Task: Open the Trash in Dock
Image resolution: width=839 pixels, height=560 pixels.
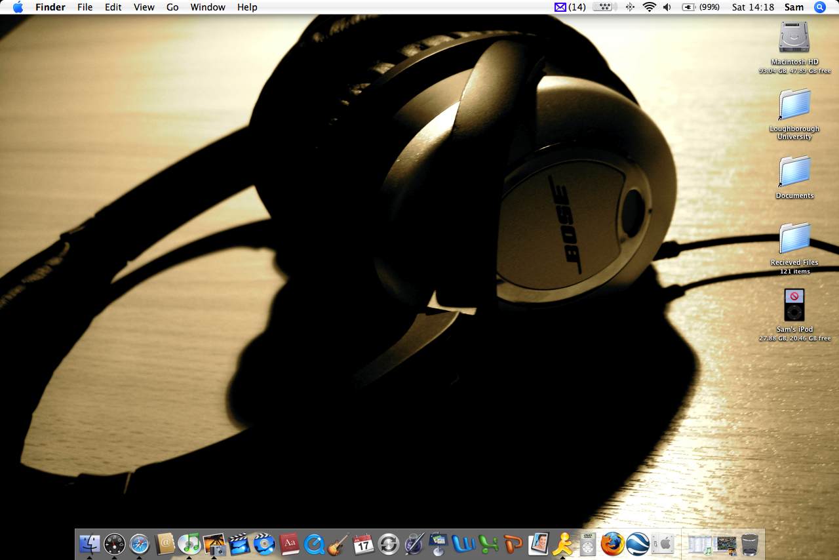Action: coord(750,544)
